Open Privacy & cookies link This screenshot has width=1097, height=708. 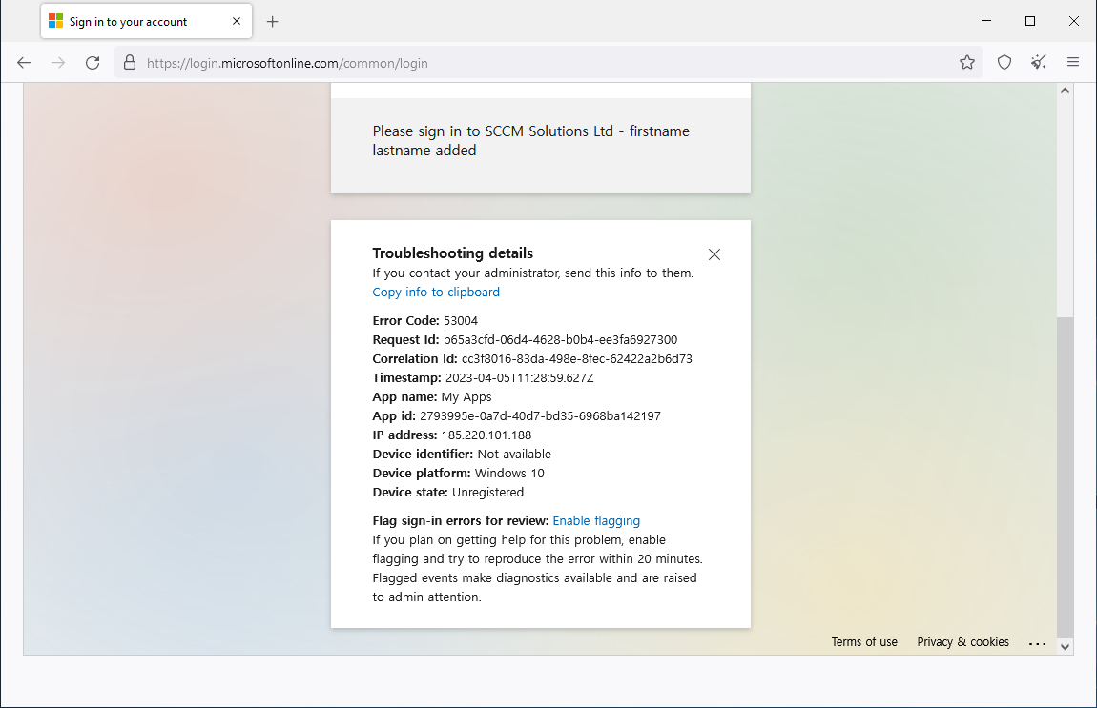pyautogui.click(x=962, y=642)
